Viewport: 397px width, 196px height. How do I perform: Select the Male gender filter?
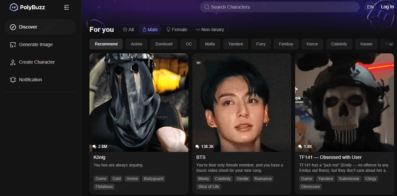150,30
